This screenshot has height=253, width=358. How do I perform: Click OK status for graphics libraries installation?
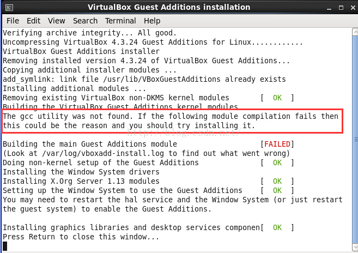(277, 227)
